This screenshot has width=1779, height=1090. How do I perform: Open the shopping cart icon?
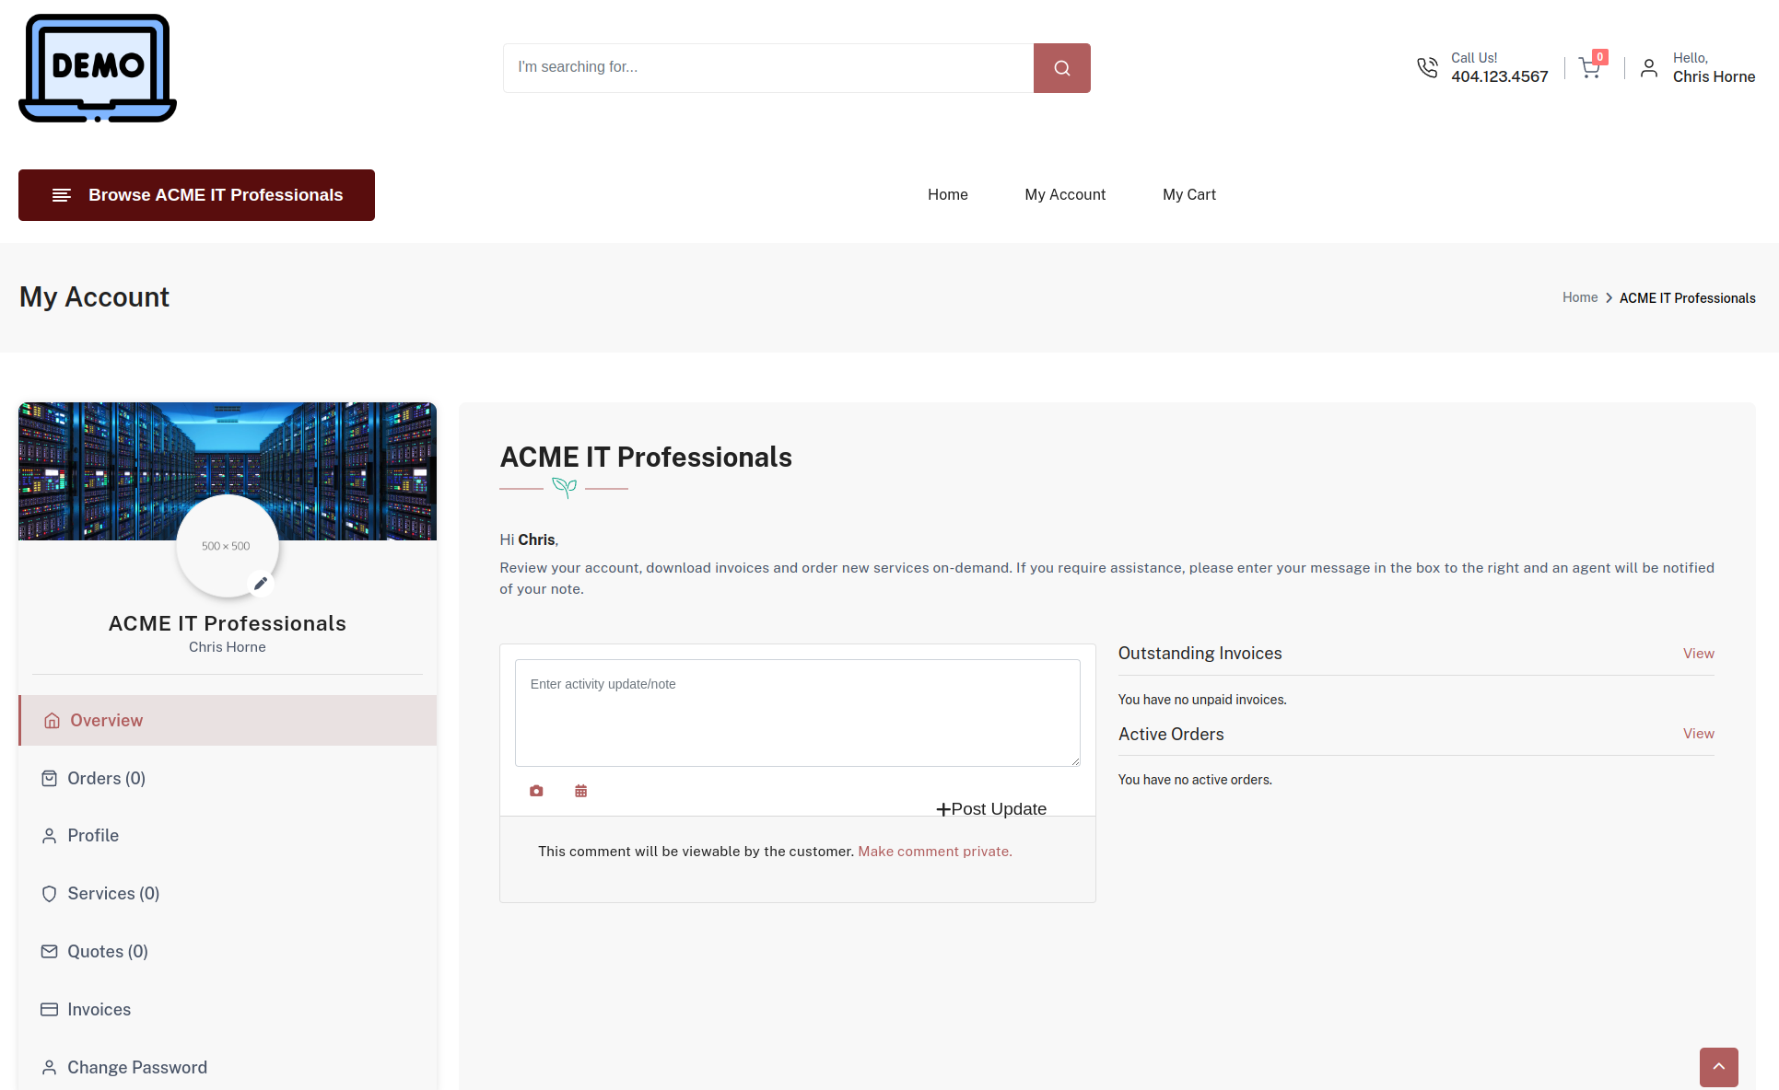point(1589,68)
